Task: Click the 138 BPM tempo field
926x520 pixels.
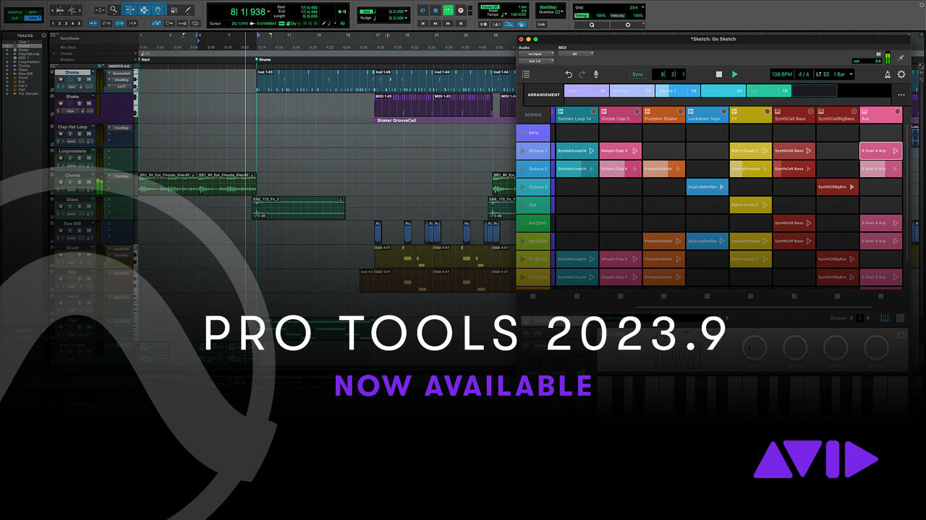Action: tap(782, 74)
